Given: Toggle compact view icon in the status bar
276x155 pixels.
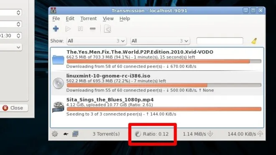Looking at the screenshot, I should (x=75, y=134).
